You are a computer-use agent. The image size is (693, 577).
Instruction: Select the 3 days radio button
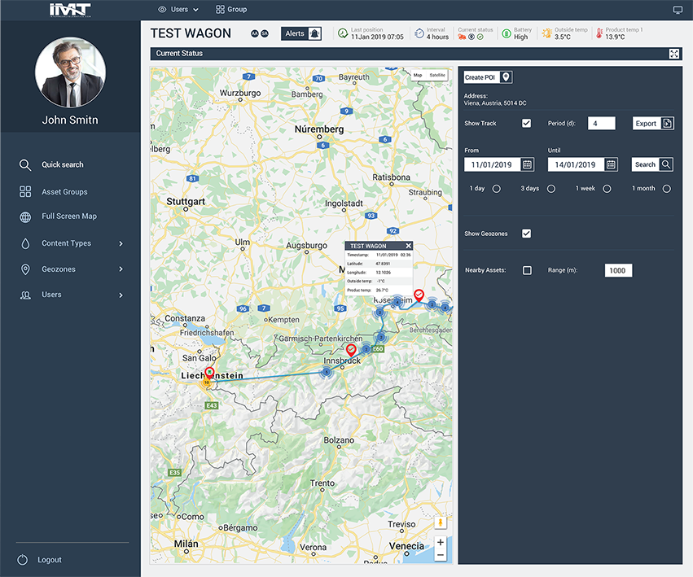pyautogui.click(x=551, y=189)
